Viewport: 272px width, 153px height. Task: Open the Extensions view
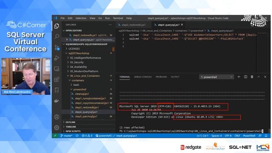click(x=57, y=79)
